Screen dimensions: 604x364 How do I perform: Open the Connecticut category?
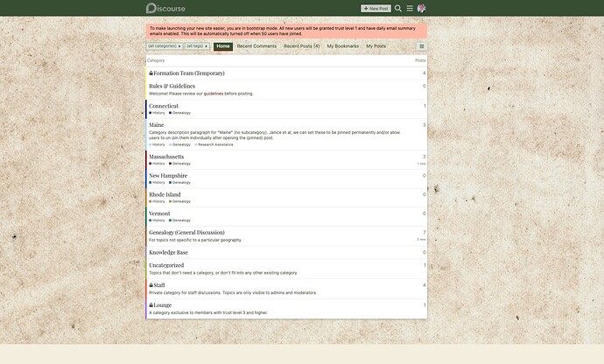click(164, 106)
